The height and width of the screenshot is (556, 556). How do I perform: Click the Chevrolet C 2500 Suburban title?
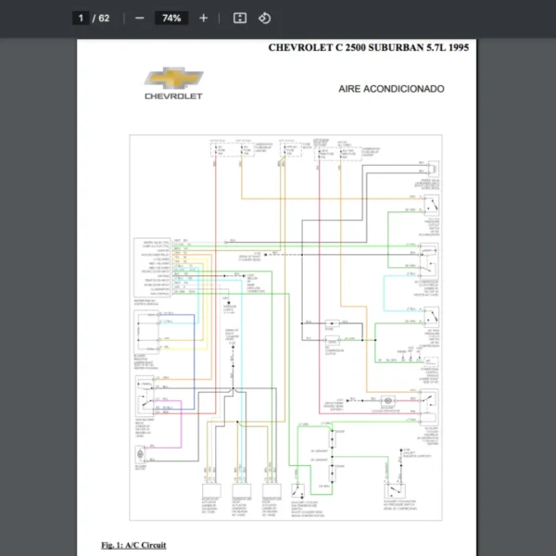(369, 48)
